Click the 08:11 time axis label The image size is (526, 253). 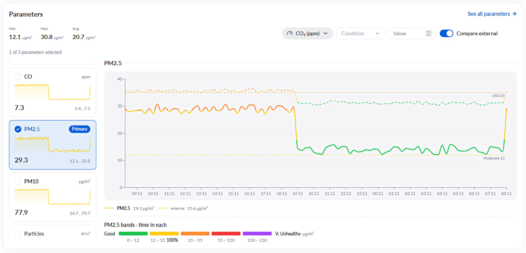506,194
